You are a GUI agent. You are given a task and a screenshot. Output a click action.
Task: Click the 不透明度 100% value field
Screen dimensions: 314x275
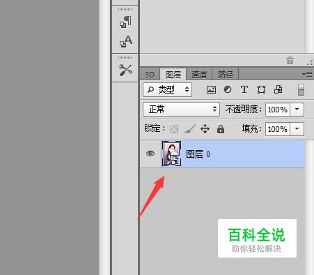click(x=278, y=110)
